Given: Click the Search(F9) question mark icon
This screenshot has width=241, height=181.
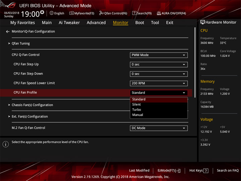Looking at the screenshot, I should [134, 13].
